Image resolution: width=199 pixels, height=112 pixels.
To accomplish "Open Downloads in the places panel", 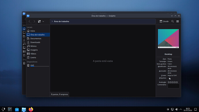I will (38, 42).
